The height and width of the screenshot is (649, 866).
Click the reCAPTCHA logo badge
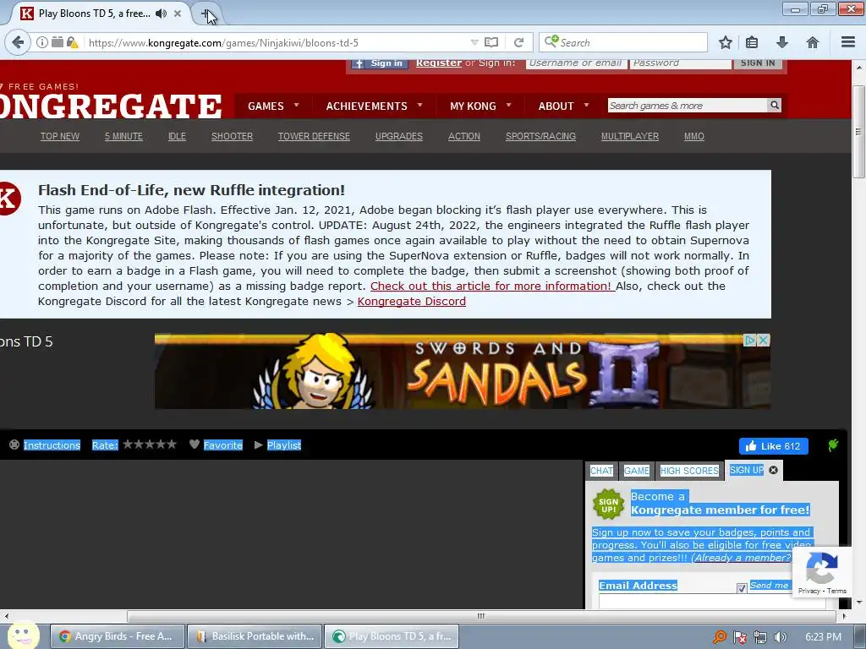(821, 568)
